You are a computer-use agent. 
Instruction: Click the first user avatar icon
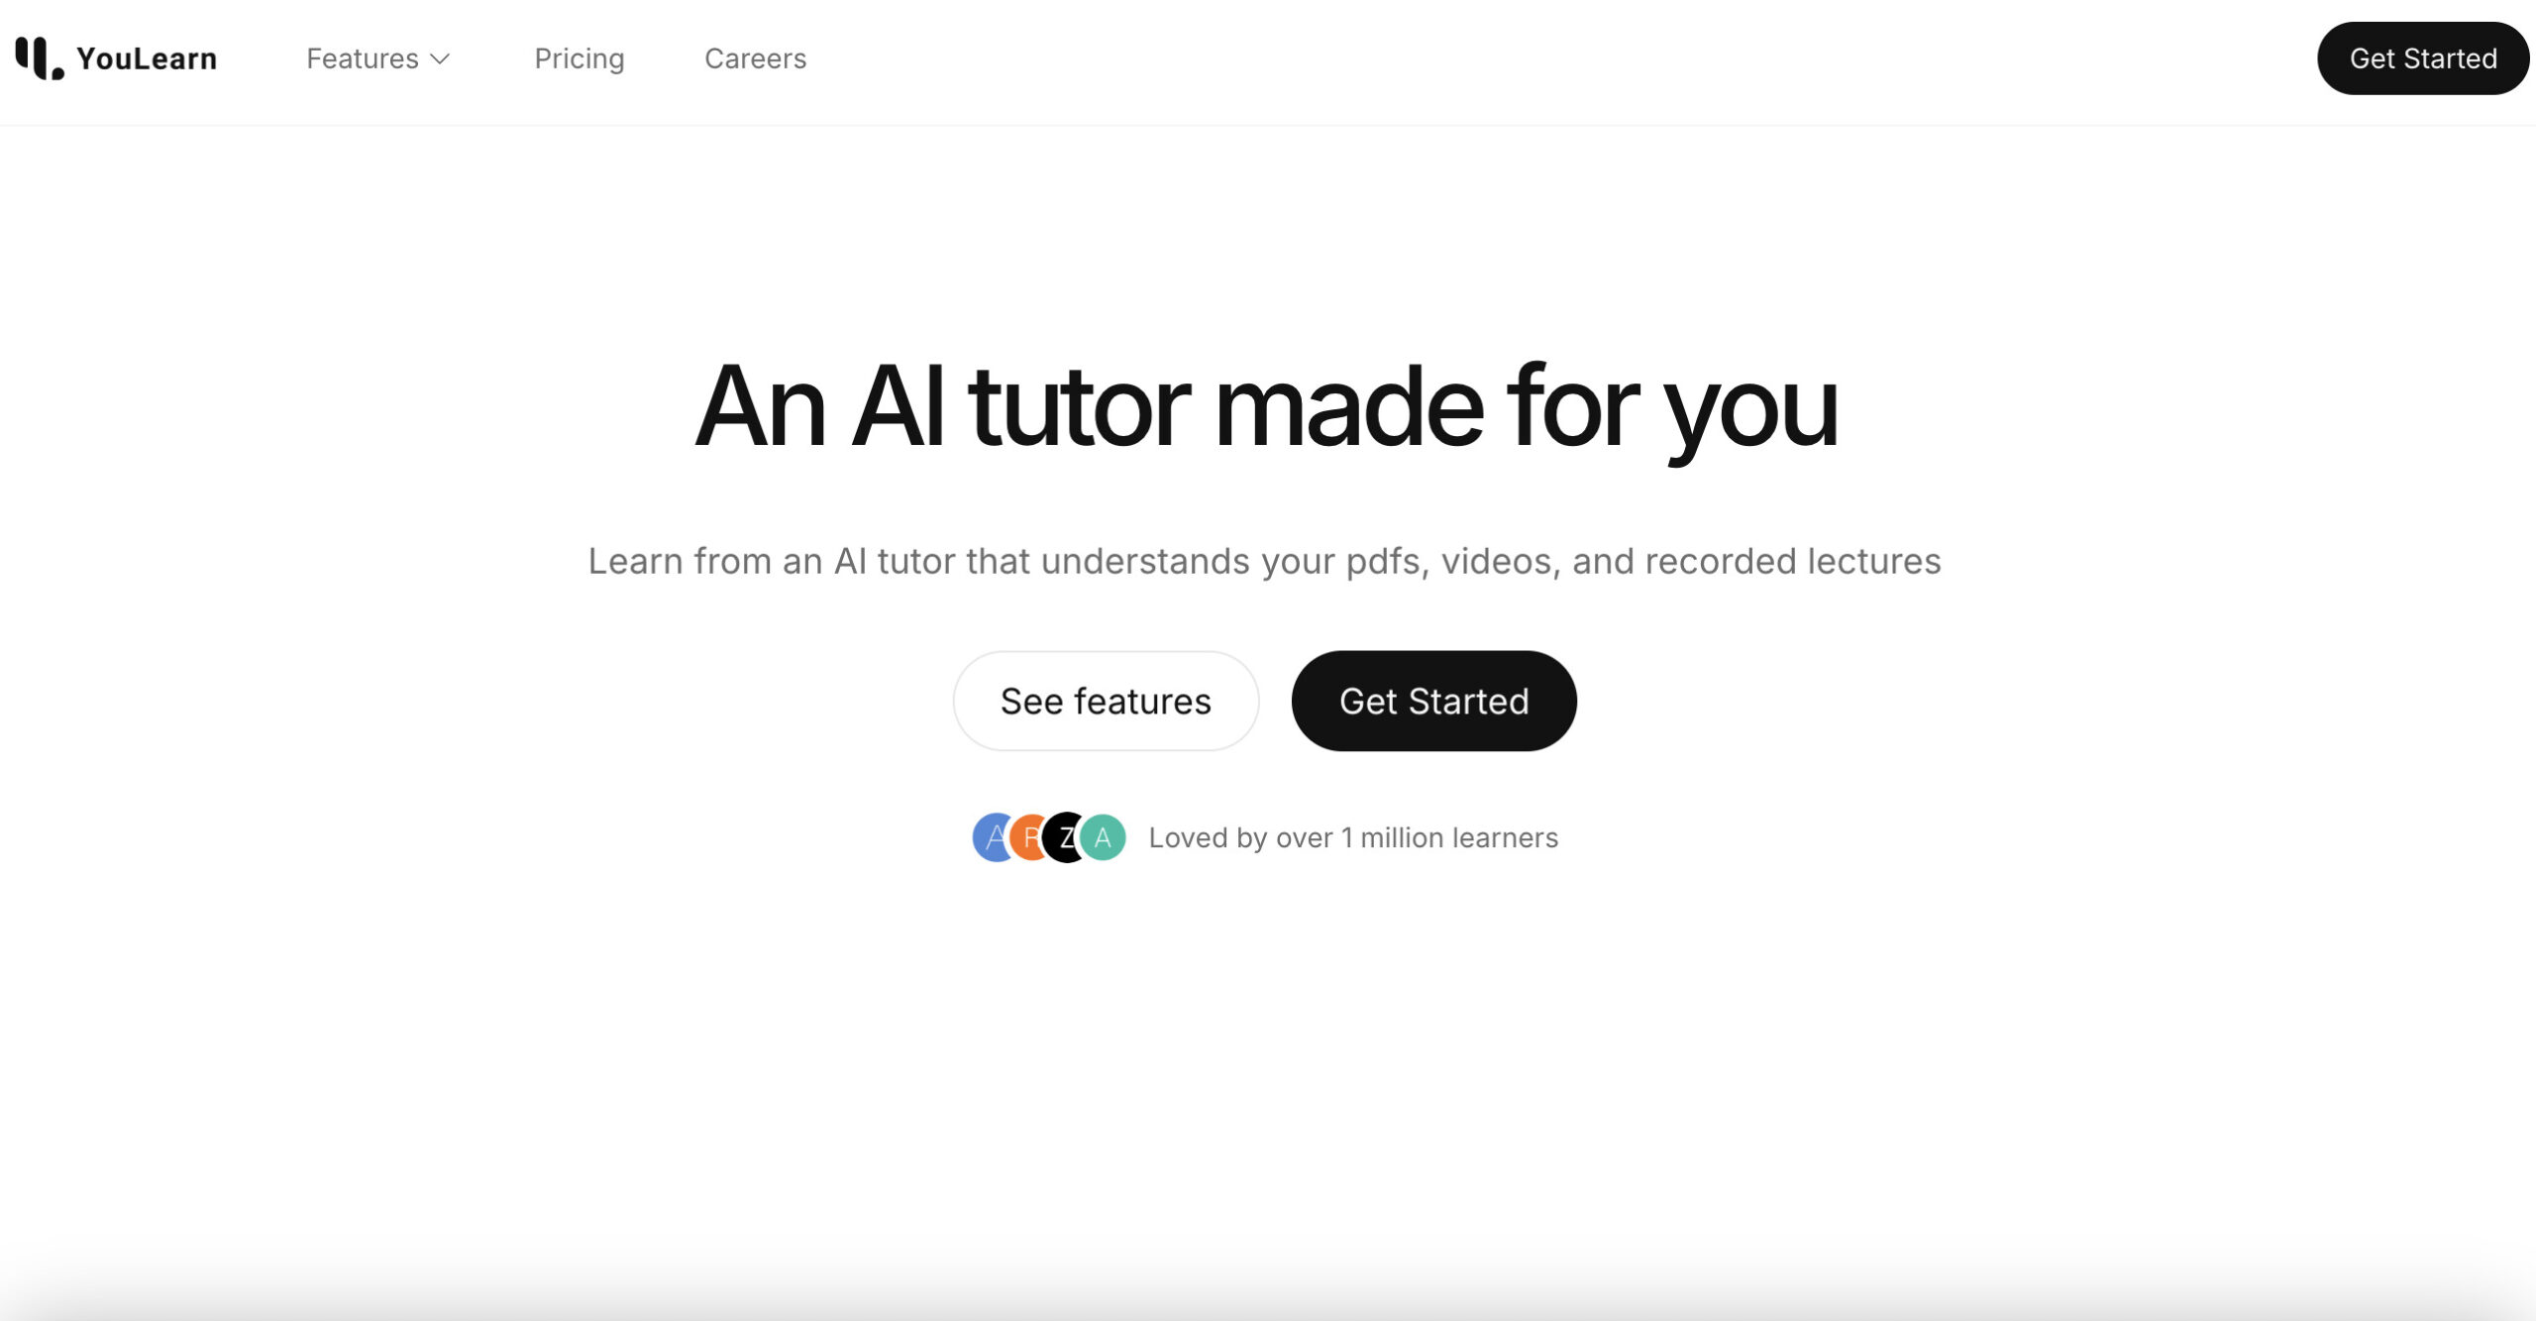tap(992, 835)
